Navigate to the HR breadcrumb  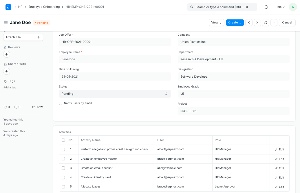click(20, 7)
